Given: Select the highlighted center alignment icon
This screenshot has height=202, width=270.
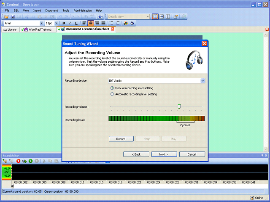Looking at the screenshot, I should pos(91,23).
